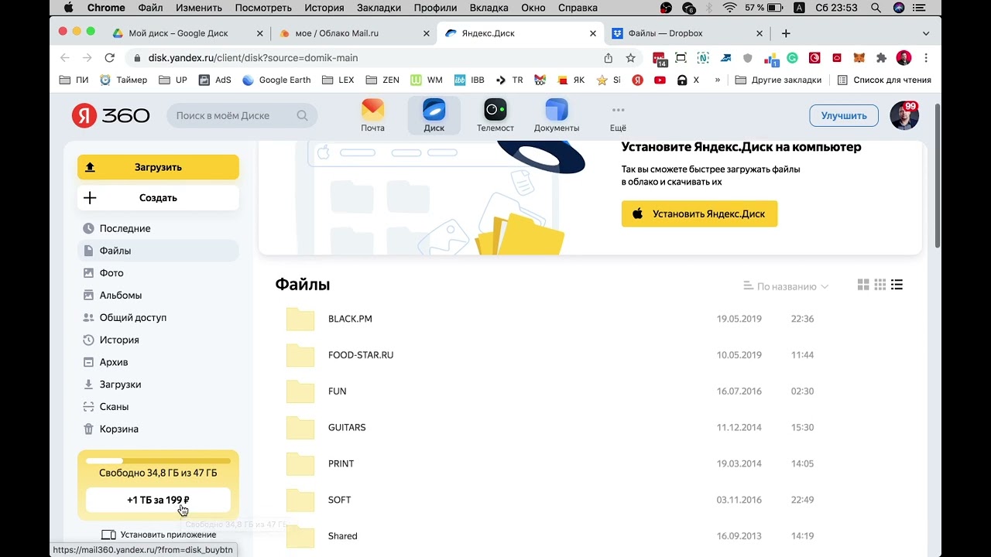Image resolution: width=991 pixels, height=557 pixels.
Task: Open Загрузки in the sidebar
Action: pos(158,384)
